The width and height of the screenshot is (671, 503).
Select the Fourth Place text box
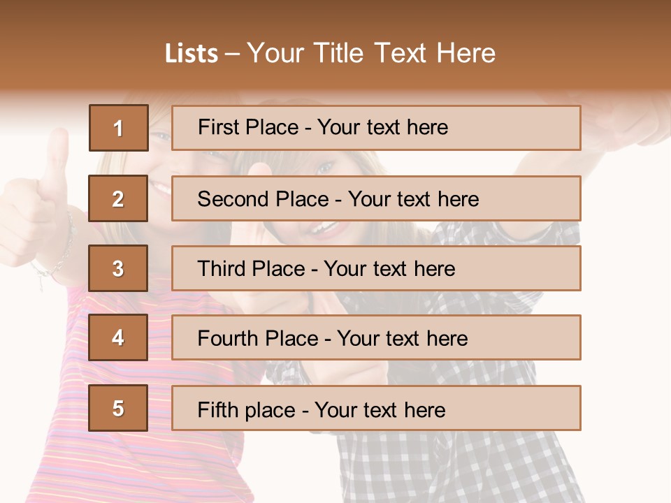[x=376, y=337]
